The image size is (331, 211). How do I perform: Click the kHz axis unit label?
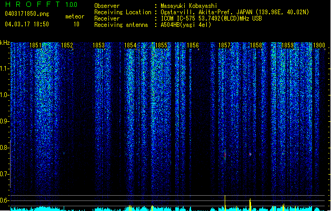pos(5,43)
